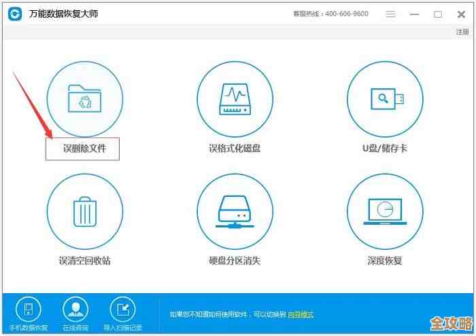Click the 硬盘分区消失 label

235,261
